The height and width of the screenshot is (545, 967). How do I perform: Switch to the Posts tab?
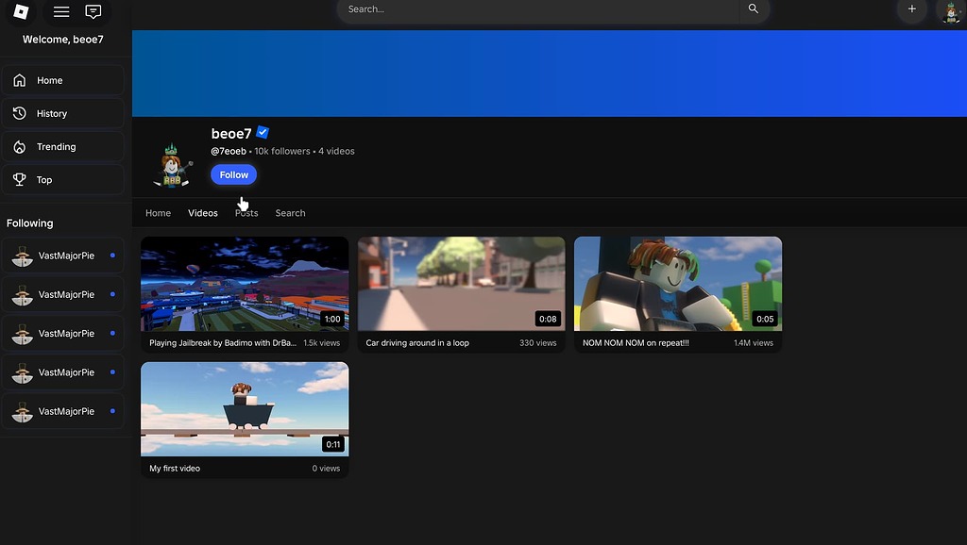tap(246, 213)
